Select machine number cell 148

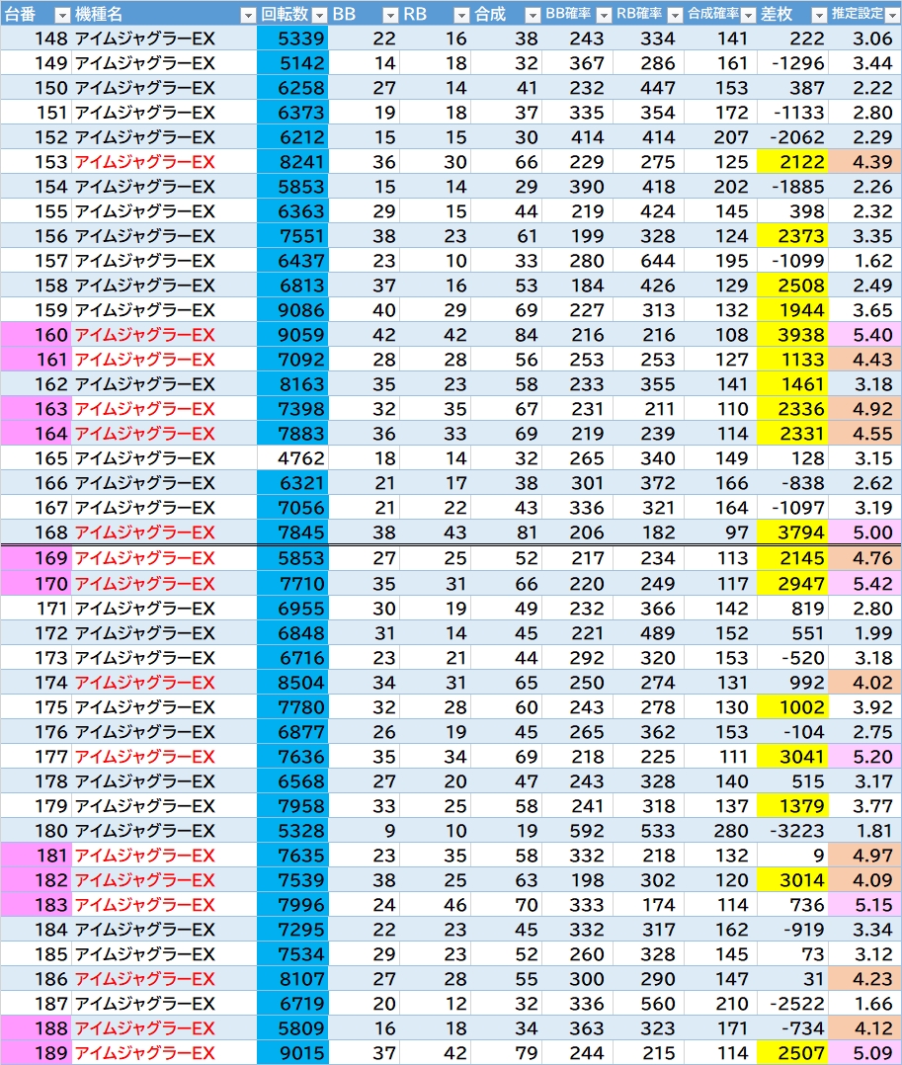coord(36,39)
